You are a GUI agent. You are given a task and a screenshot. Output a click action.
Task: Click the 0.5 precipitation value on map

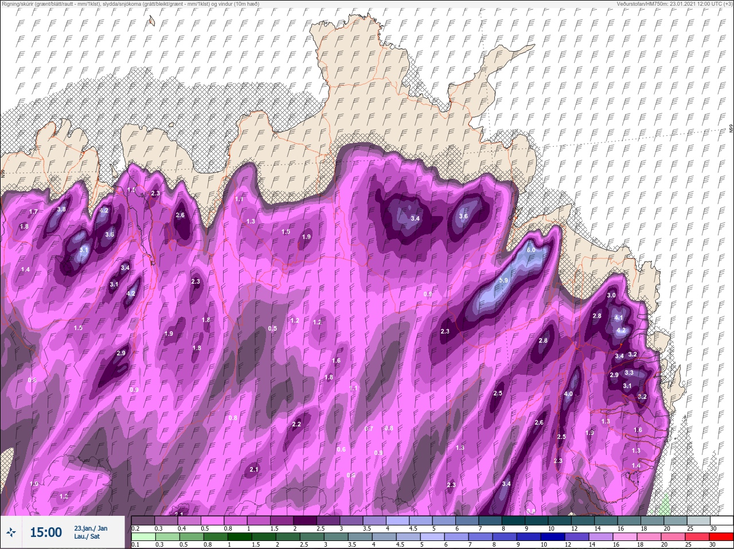pyautogui.click(x=272, y=329)
